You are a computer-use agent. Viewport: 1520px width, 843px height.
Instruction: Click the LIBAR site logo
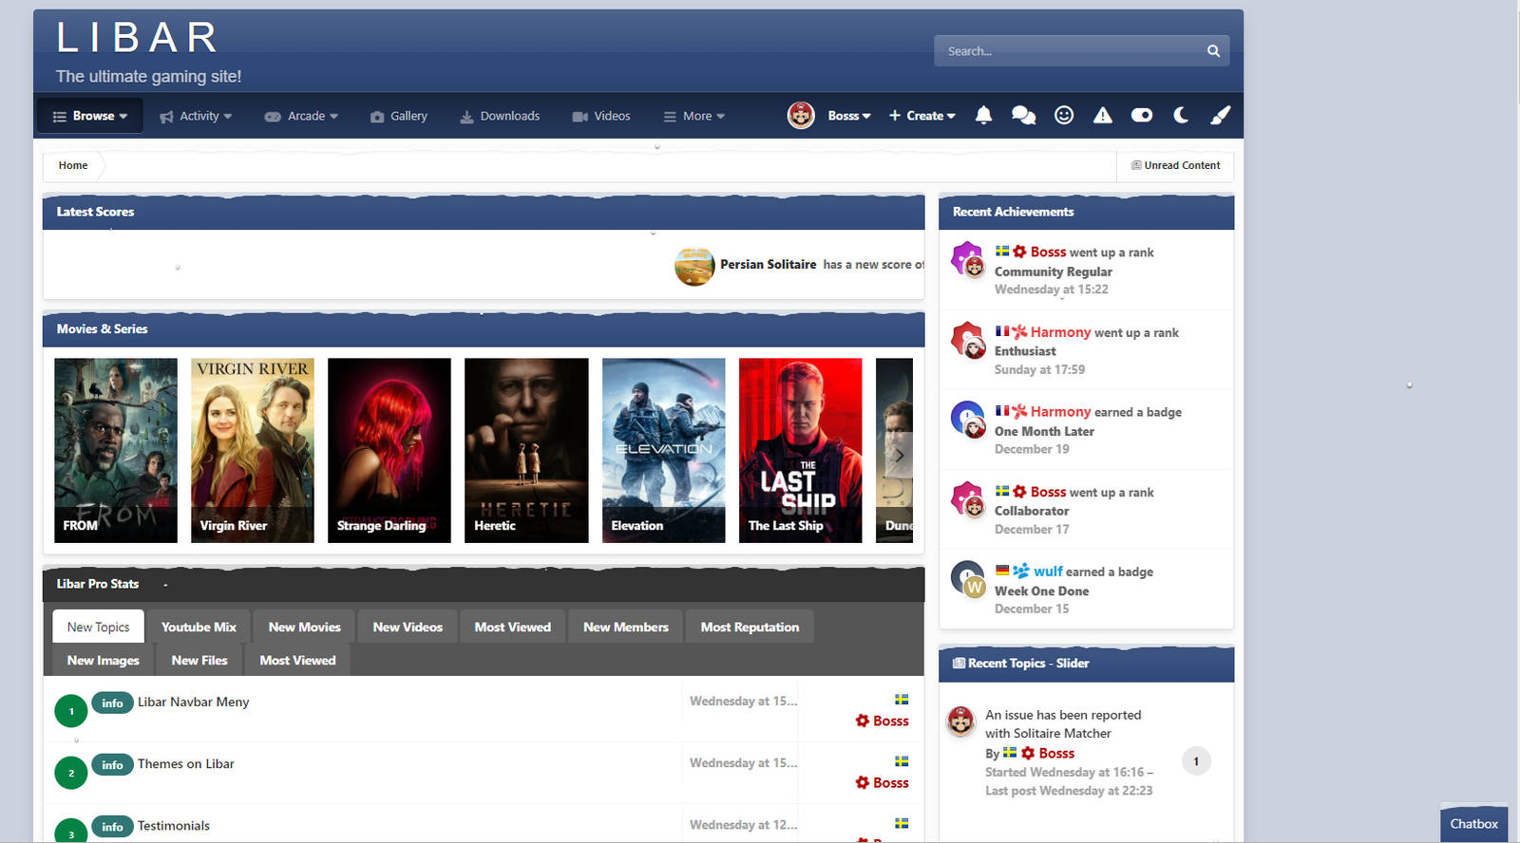[x=138, y=39]
